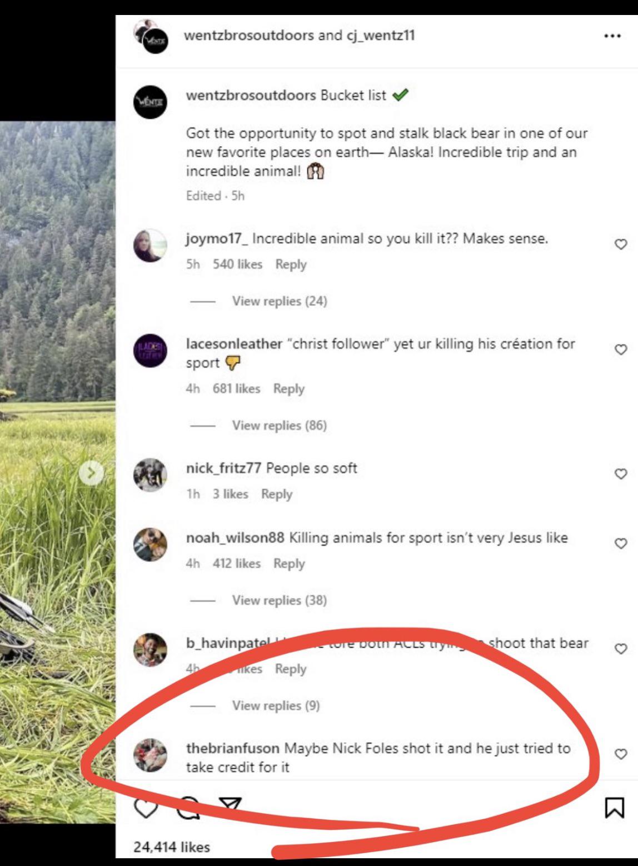Like joymo17_'s comment
The height and width of the screenshot is (866, 638).
click(621, 244)
